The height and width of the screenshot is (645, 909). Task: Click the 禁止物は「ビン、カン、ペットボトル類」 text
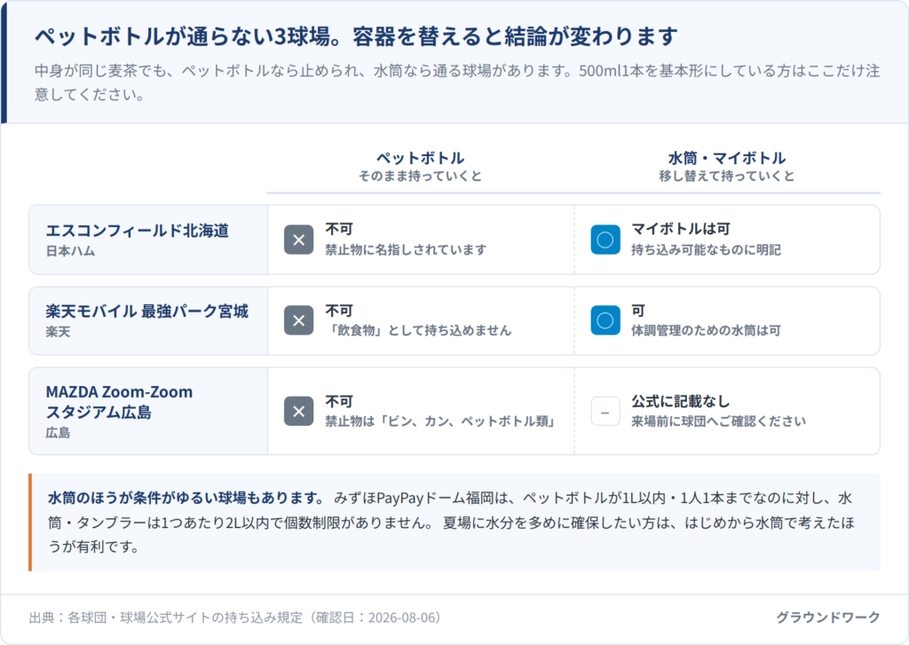tap(440, 421)
